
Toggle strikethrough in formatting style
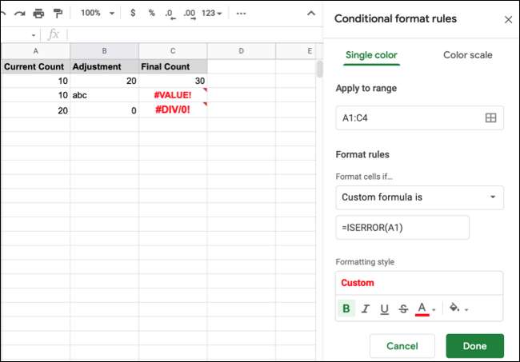coord(403,308)
